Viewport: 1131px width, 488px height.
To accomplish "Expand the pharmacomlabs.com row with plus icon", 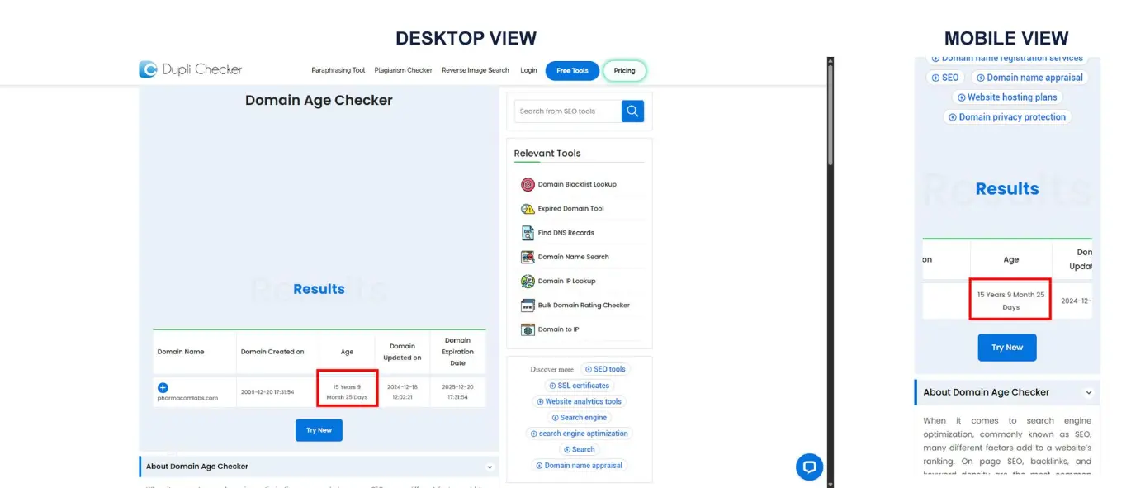I will (x=163, y=387).
